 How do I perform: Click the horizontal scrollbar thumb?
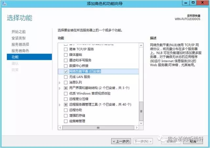[x=98, y=128]
